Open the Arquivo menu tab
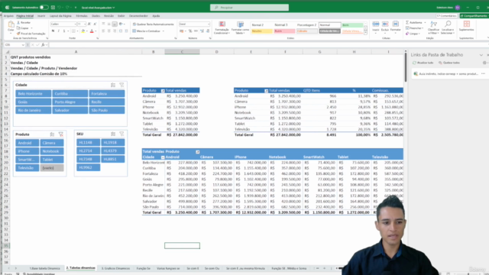The height and width of the screenshot is (275, 489). (x=8, y=15)
